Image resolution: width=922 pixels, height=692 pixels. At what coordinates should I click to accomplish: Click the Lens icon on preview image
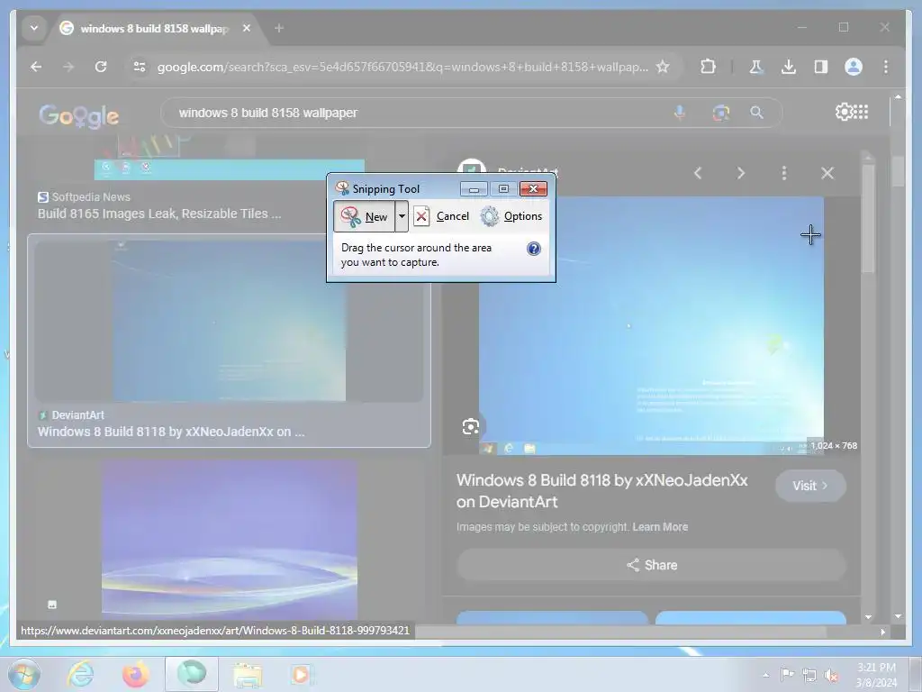[470, 426]
